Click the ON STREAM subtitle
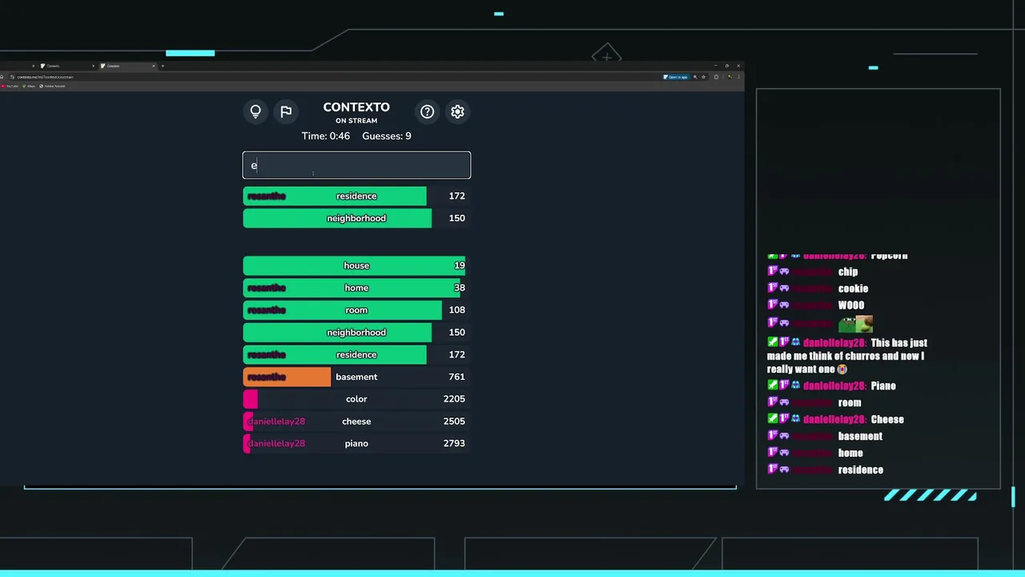Viewport: 1025px width, 577px height. point(356,121)
